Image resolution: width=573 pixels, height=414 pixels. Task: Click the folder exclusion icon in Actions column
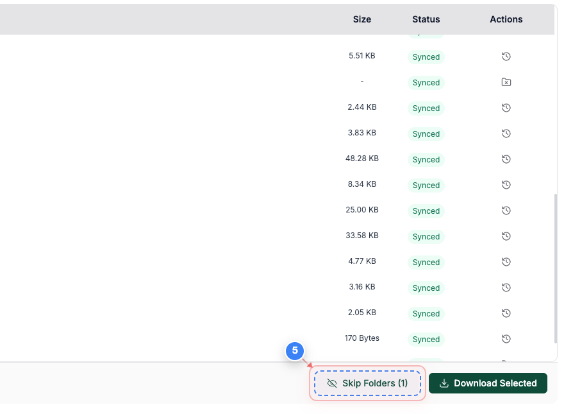pyautogui.click(x=506, y=82)
